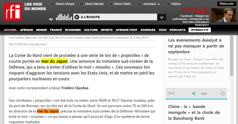
Task: Play the Direct Afrique stream
Action: 52,4
